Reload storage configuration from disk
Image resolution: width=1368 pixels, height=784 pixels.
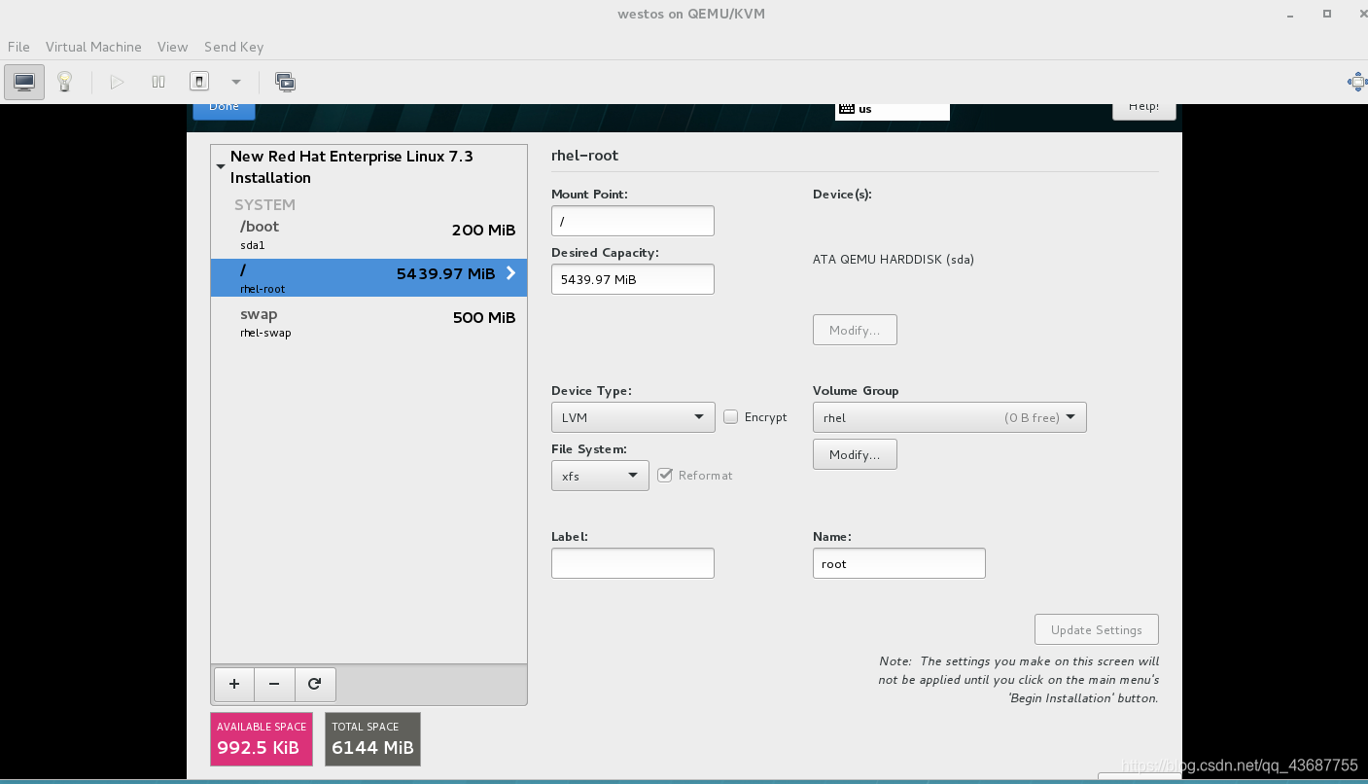(315, 684)
